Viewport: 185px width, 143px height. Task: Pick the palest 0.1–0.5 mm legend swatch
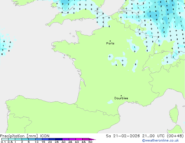coord(5,139)
